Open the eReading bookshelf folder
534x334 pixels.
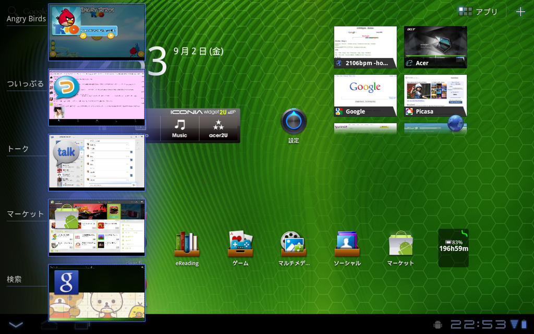coord(187,248)
